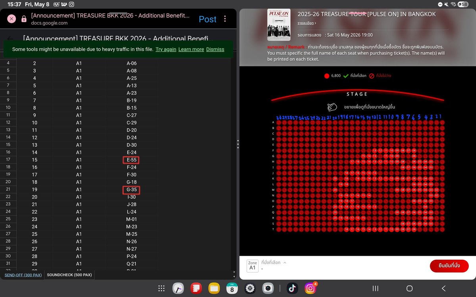Tap the system back navigation arrow

(x=443, y=289)
